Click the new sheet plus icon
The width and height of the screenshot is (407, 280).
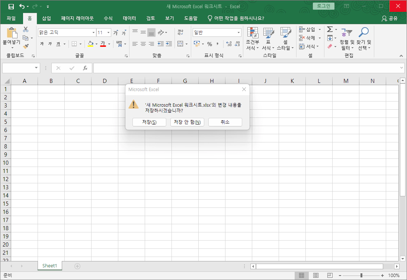click(77, 266)
